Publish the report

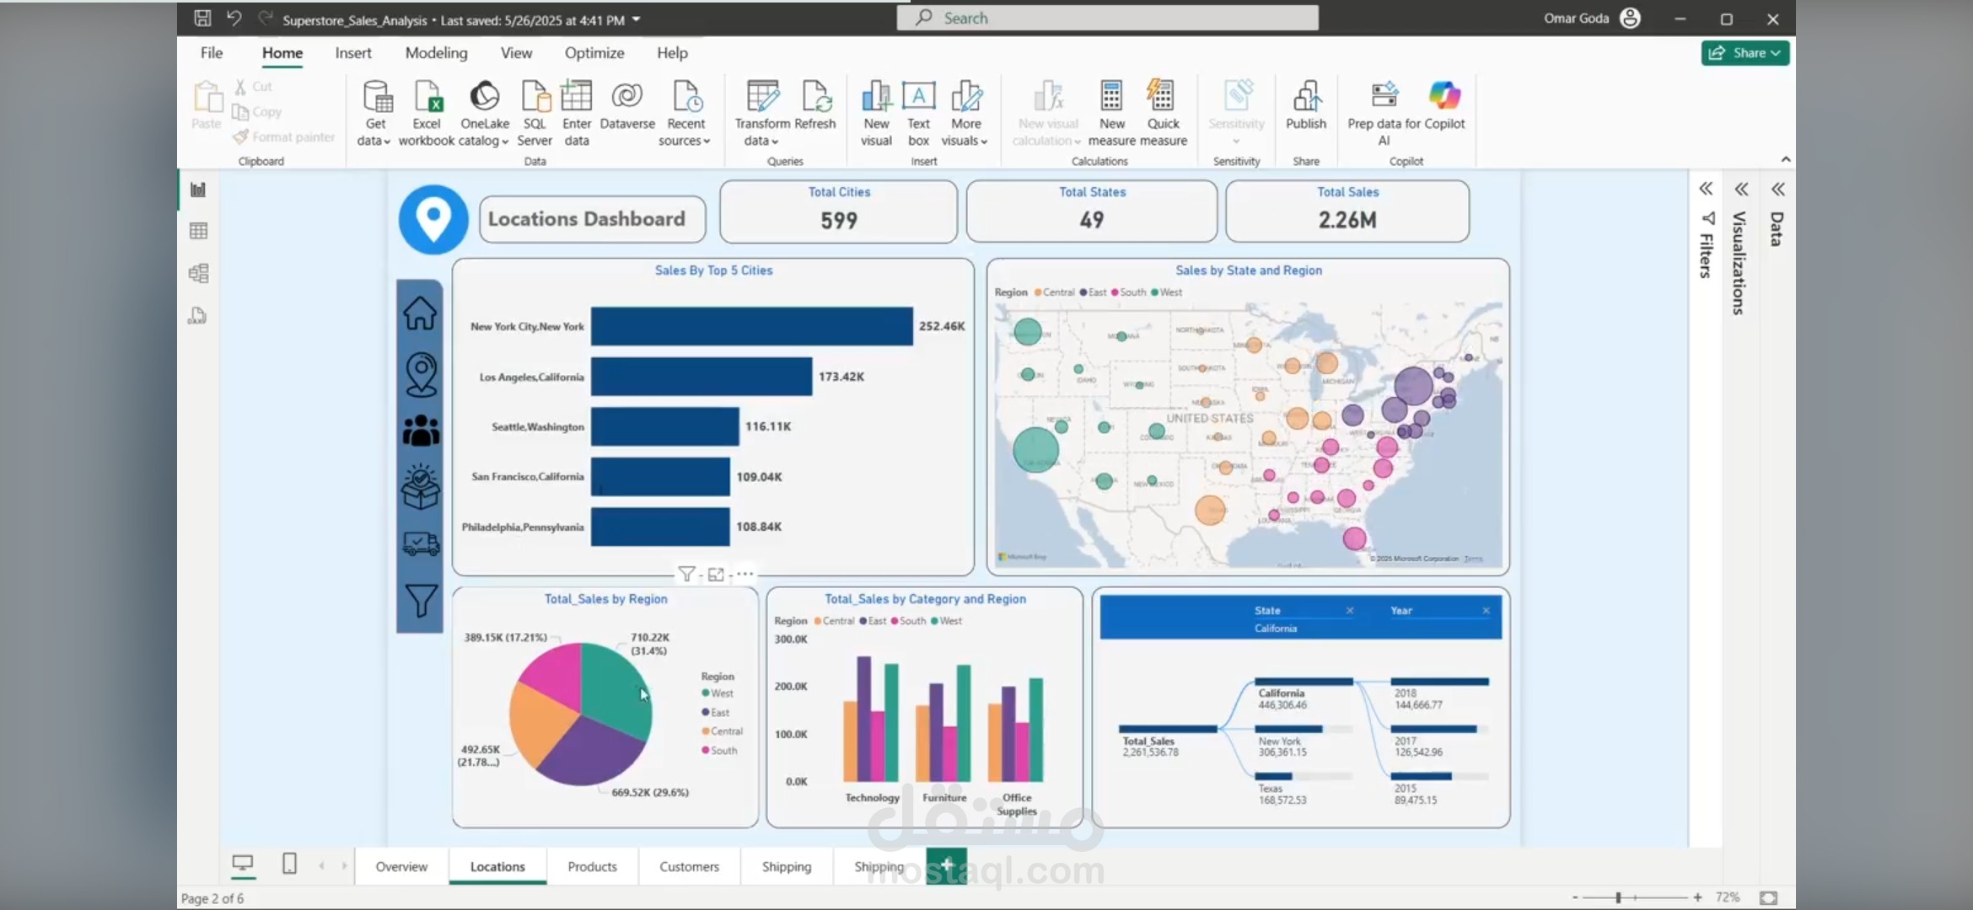point(1306,105)
